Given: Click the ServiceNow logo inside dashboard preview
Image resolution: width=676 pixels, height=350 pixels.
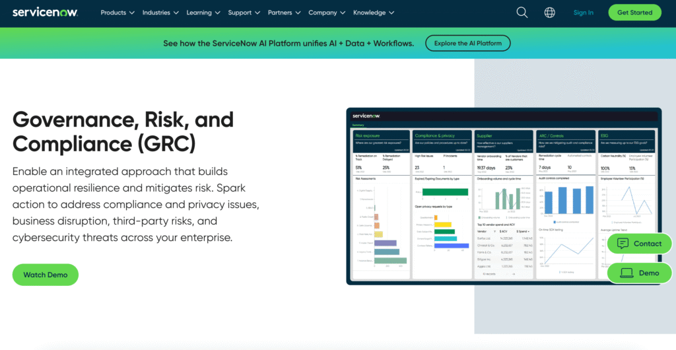Looking at the screenshot, I should point(366,116).
